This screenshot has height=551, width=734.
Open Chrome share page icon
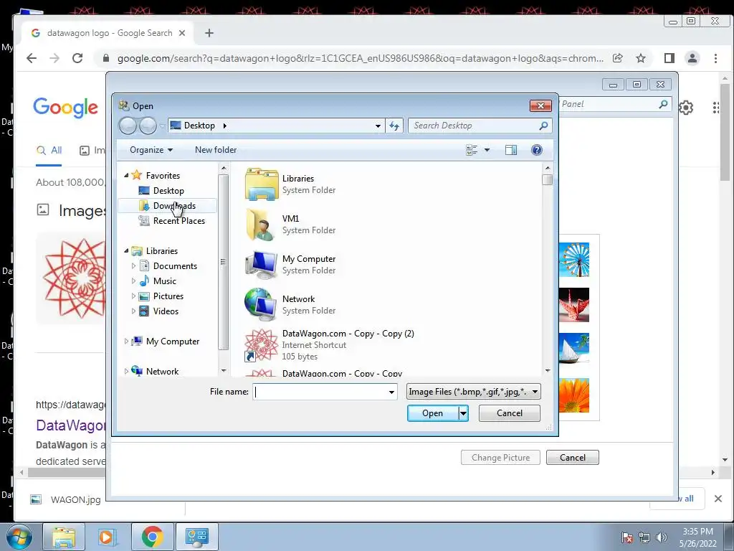618,58
